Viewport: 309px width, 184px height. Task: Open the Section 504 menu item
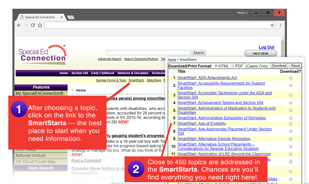(80, 73)
